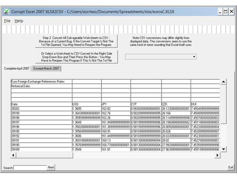Click the horizontal scrollbar thumb

coord(45,155)
